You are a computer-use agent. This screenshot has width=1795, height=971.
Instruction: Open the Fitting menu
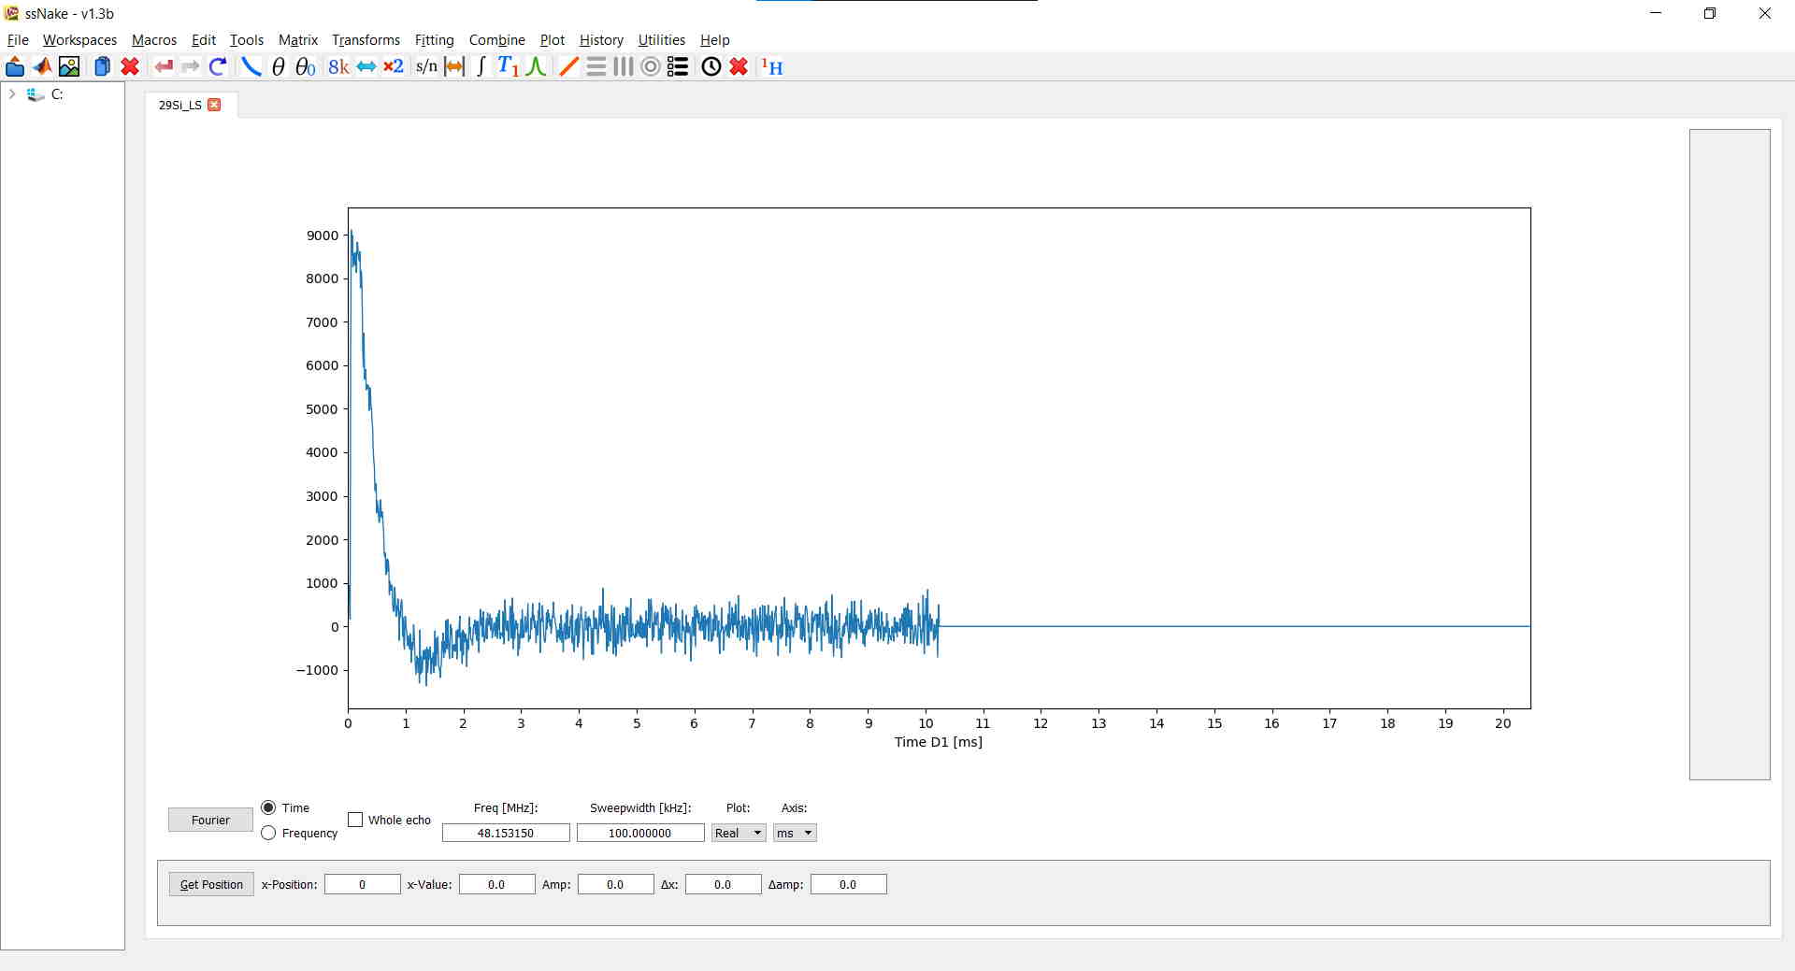(x=434, y=40)
